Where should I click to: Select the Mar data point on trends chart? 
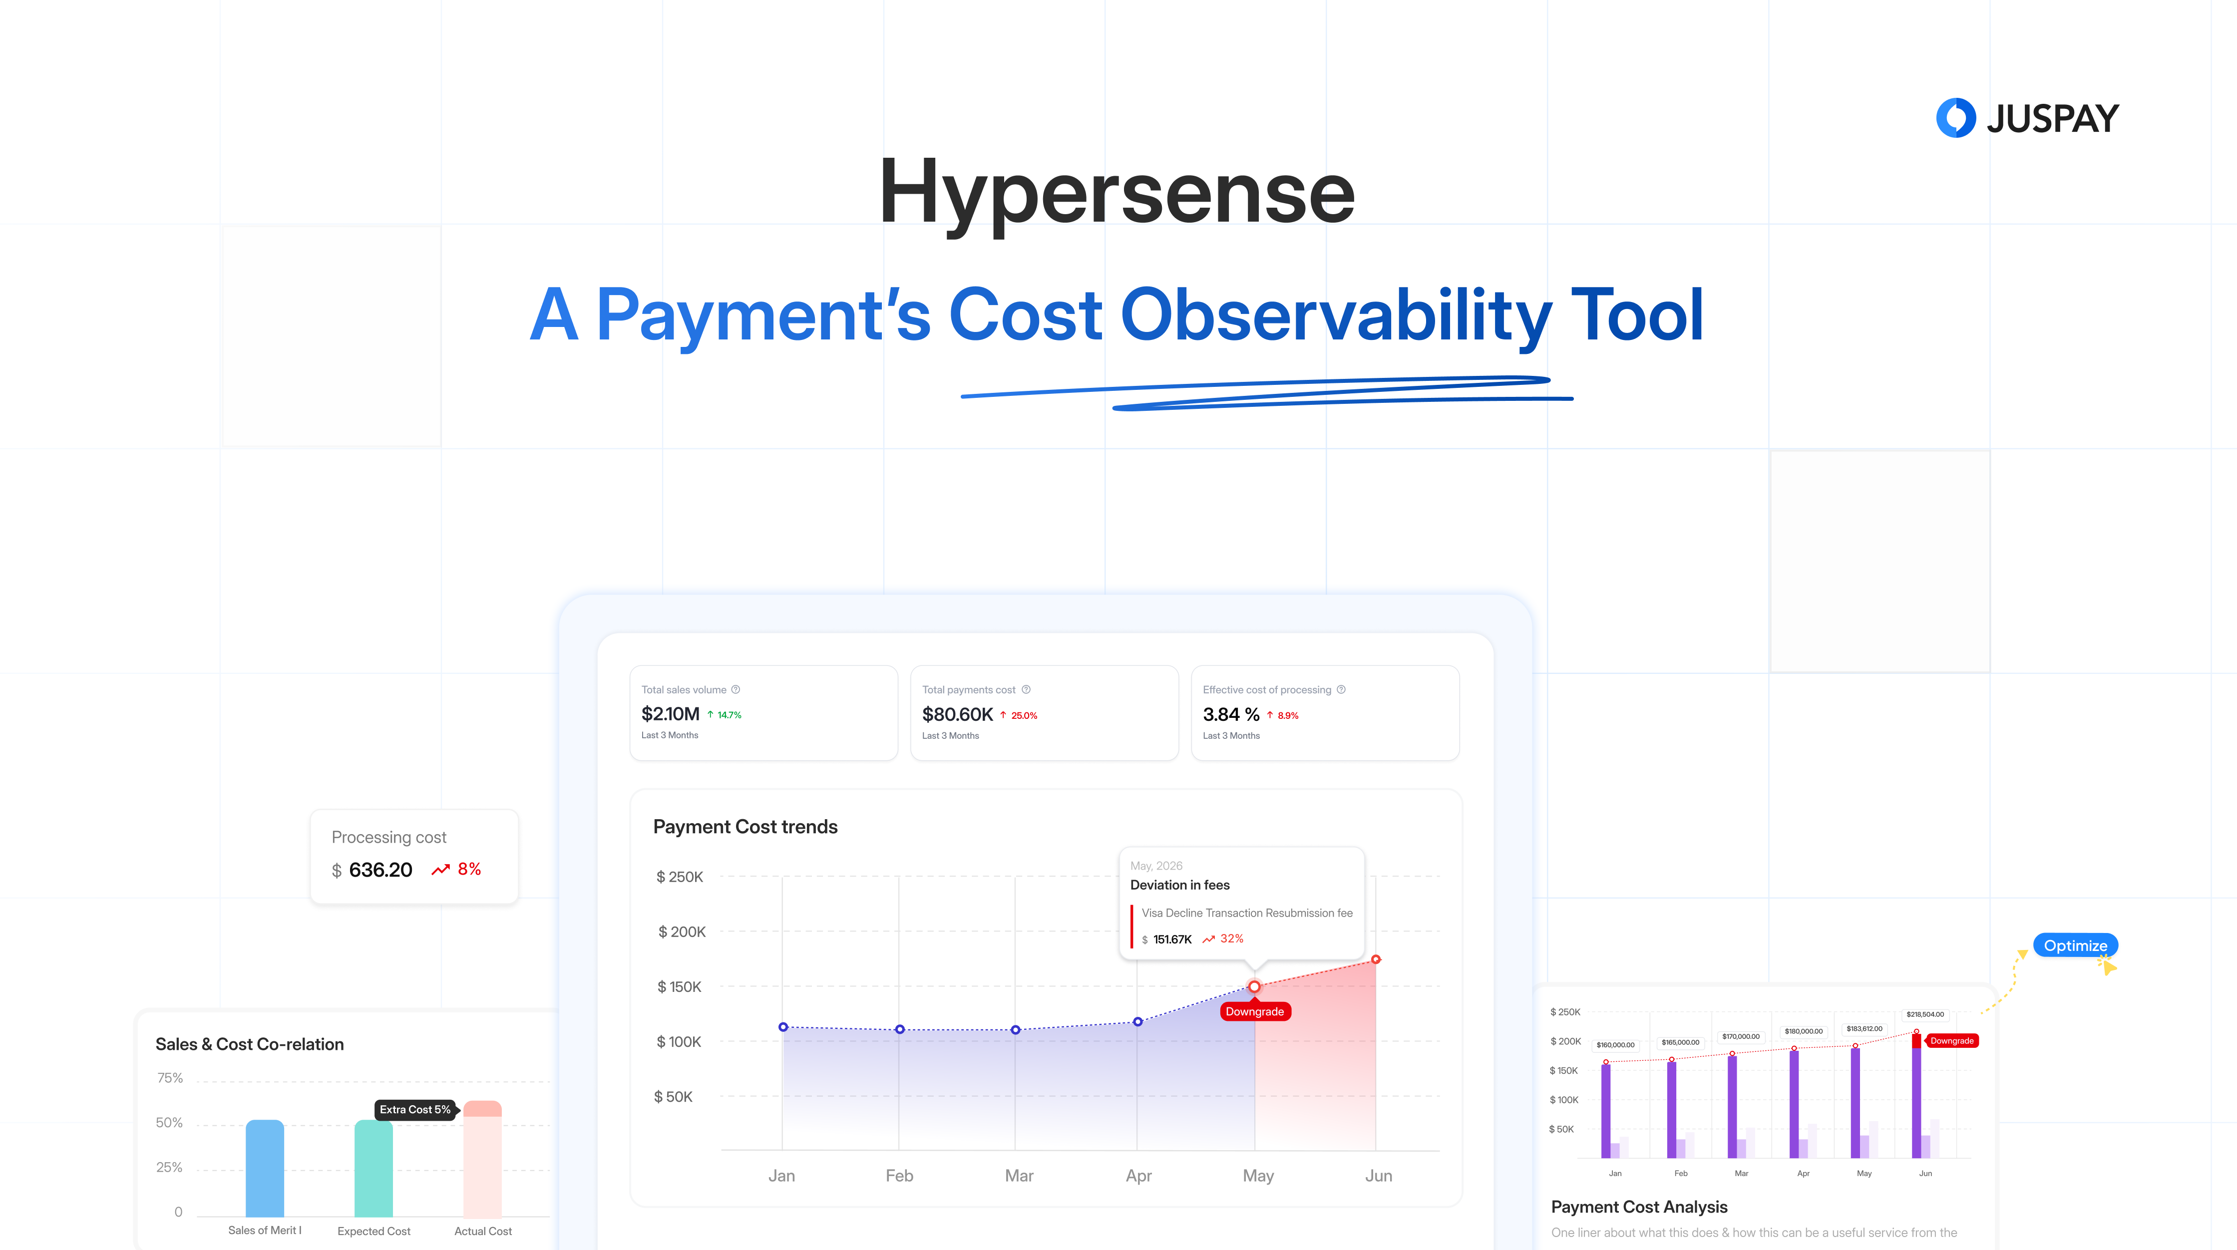tap(1015, 1030)
